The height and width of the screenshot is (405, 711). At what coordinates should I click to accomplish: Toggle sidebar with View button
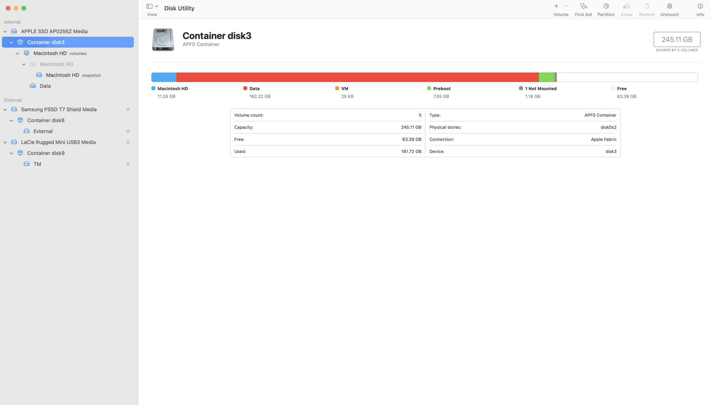point(149,6)
